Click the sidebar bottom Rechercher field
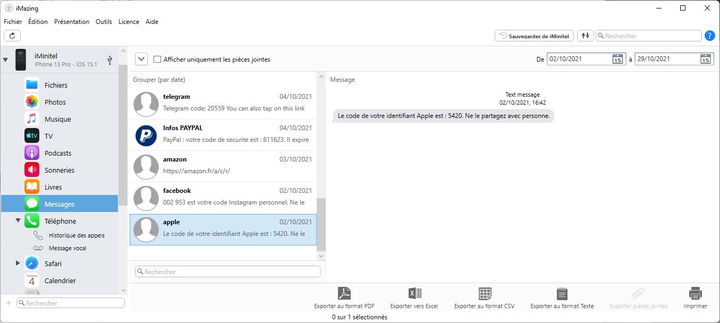This screenshot has width=720, height=323. point(71,303)
